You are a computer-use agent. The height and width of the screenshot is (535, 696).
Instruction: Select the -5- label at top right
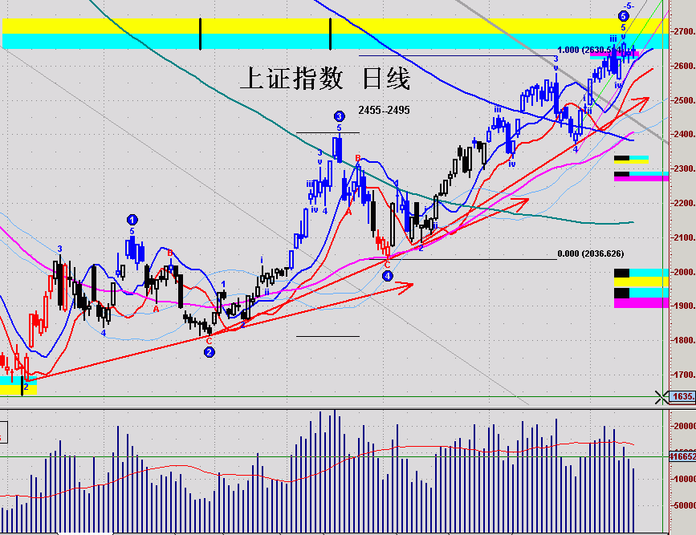pyautogui.click(x=629, y=6)
